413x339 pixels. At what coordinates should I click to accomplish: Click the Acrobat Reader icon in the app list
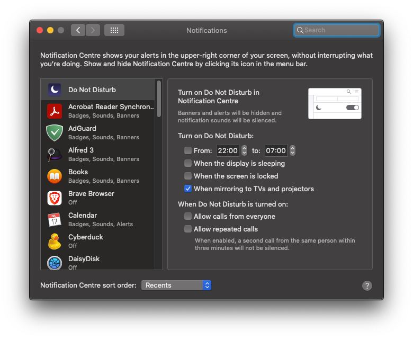point(55,111)
